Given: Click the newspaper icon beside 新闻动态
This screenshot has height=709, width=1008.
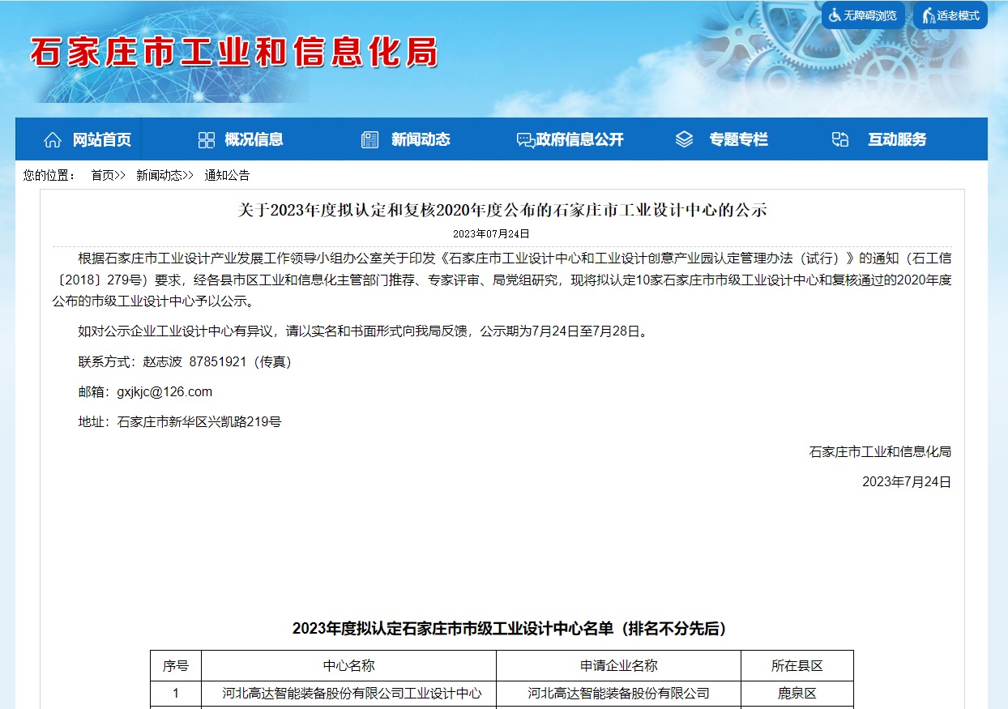Looking at the screenshot, I should click(x=369, y=140).
